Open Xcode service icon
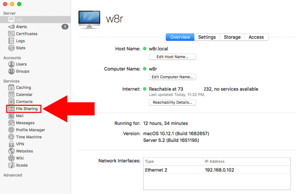 11,165
